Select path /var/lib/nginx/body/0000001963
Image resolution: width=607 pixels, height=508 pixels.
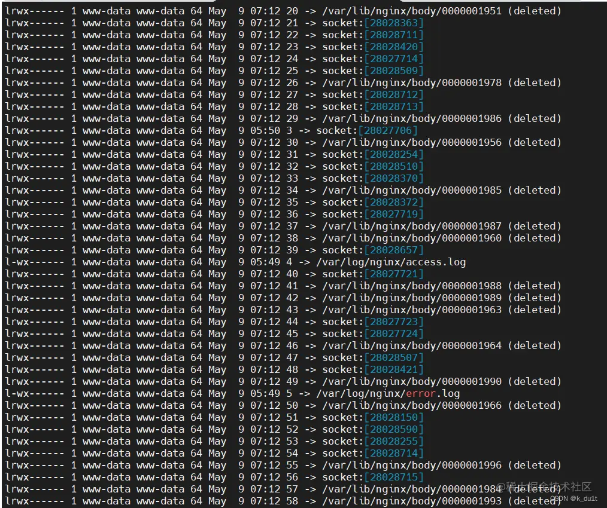coord(412,310)
